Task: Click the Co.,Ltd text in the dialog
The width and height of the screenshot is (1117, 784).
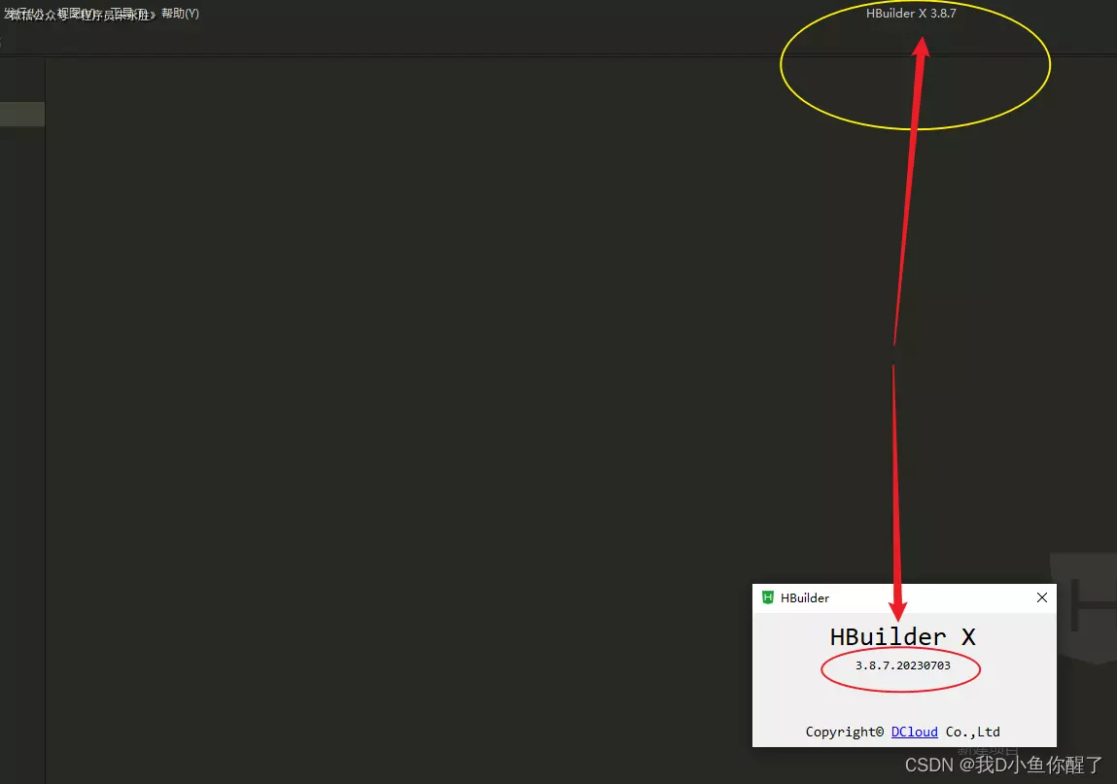Action: point(972,732)
